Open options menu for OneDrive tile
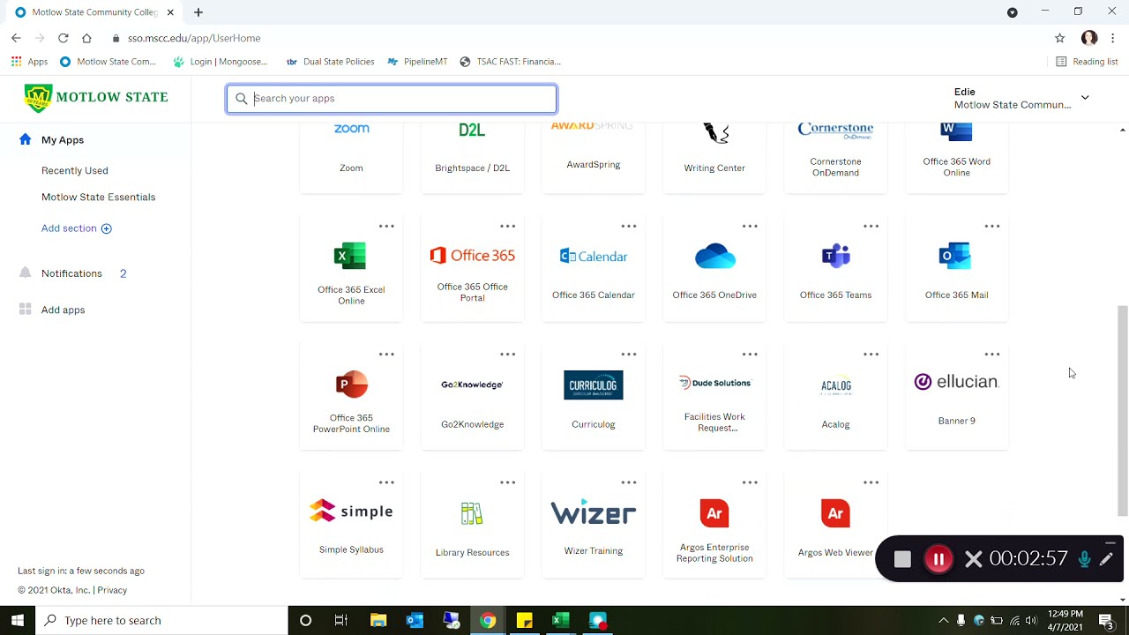The image size is (1129, 635). [750, 227]
